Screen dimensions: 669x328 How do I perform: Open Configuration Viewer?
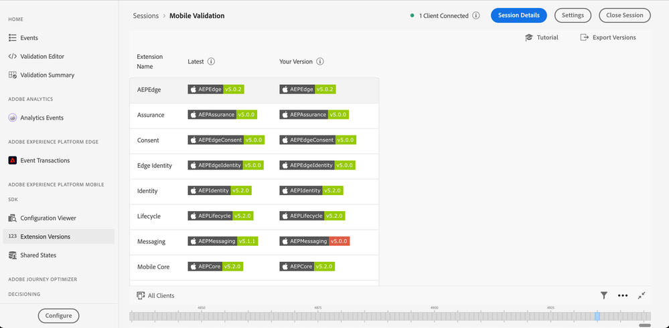click(48, 218)
